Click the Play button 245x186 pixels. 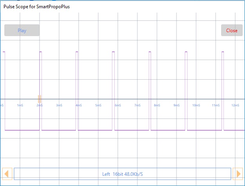click(22, 30)
